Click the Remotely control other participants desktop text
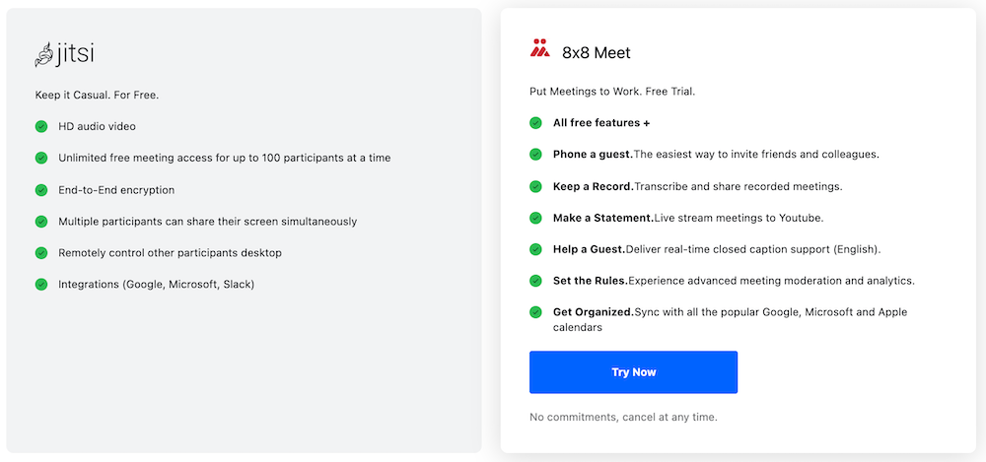This screenshot has height=462, width=986. 170,253
